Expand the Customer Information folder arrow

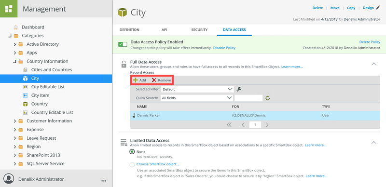tap(15, 121)
